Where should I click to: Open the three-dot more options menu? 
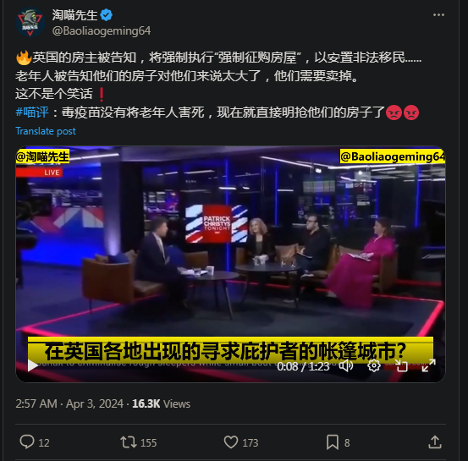[x=438, y=15]
